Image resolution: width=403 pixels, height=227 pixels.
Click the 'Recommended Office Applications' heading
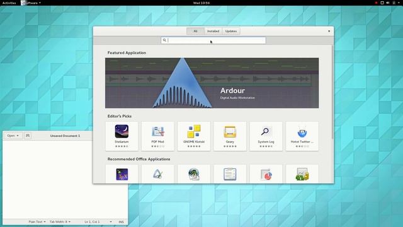click(139, 159)
